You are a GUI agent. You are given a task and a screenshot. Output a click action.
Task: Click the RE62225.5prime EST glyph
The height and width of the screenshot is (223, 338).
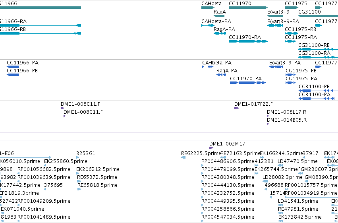pos(183,157)
